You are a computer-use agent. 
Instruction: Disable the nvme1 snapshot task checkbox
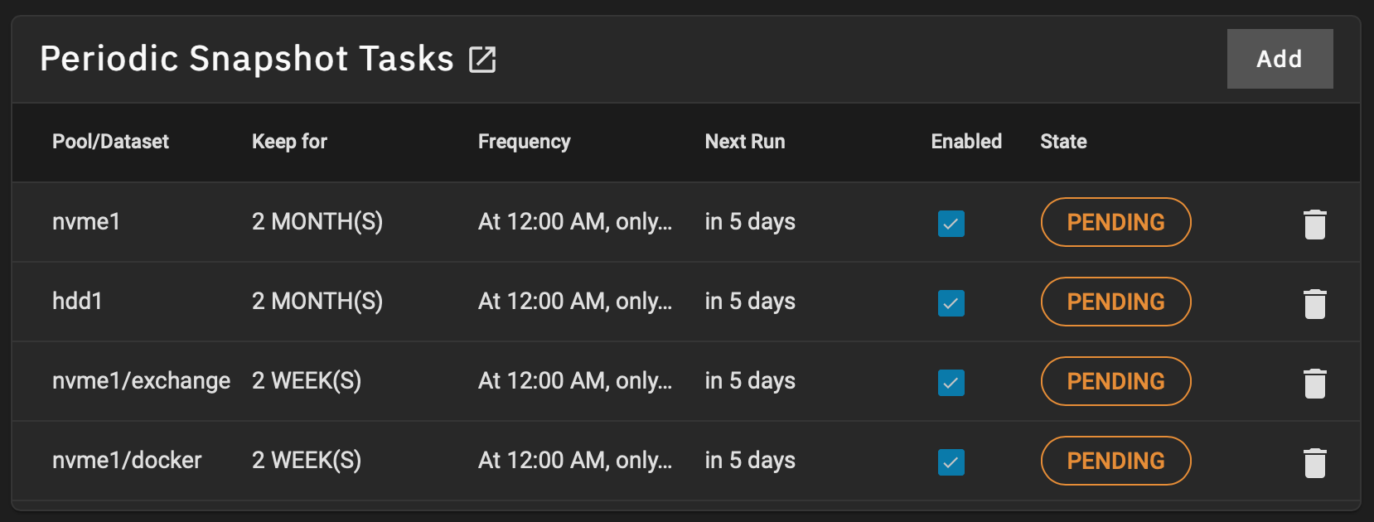point(951,223)
